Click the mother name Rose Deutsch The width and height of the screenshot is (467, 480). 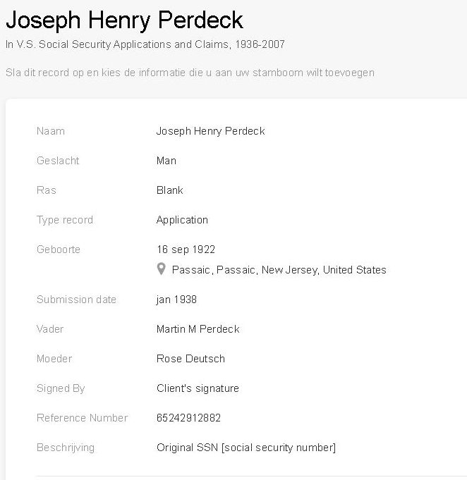pos(190,359)
